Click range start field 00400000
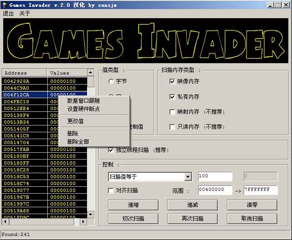292x240 pixels. [215, 190]
